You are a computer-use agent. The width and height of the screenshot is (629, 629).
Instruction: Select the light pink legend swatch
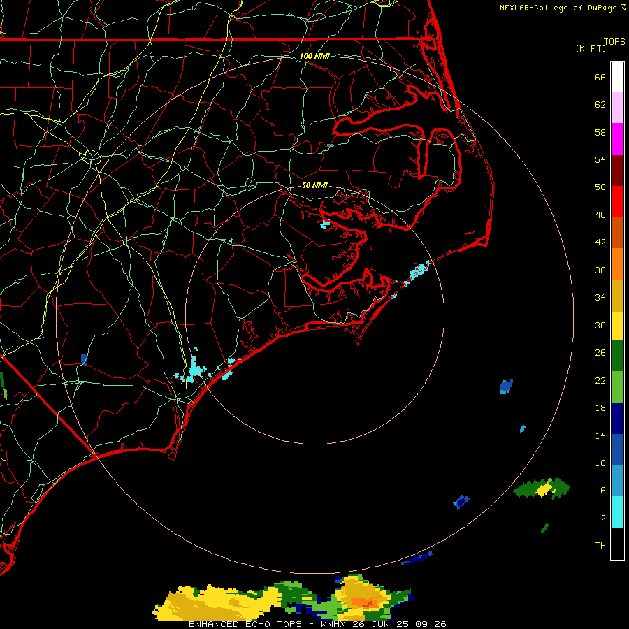[617, 108]
